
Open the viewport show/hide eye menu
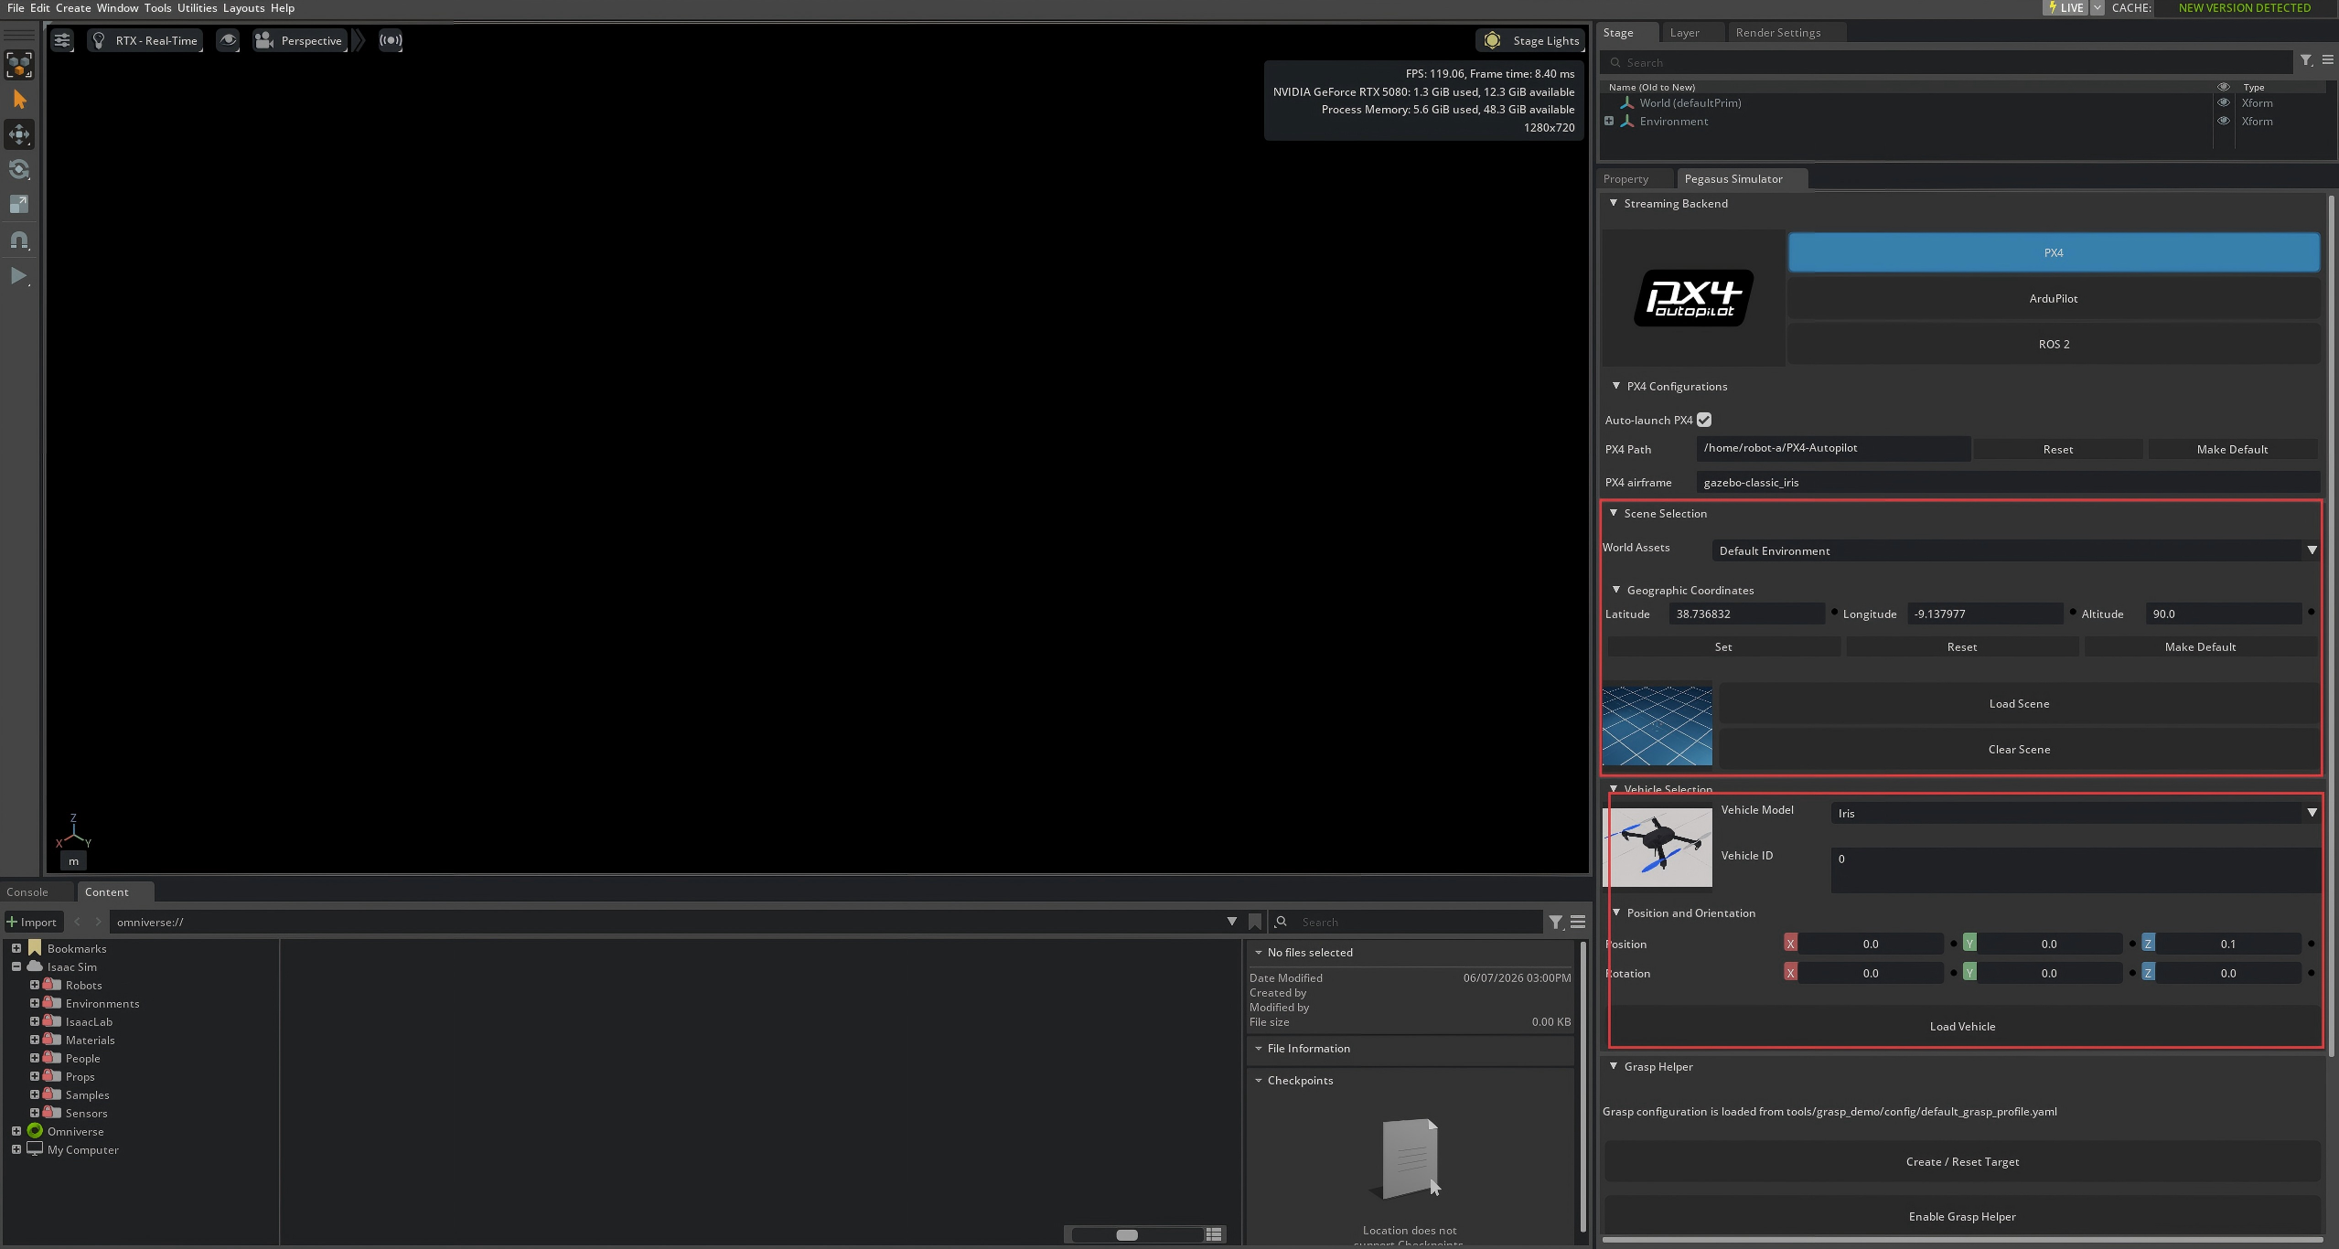click(x=228, y=40)
